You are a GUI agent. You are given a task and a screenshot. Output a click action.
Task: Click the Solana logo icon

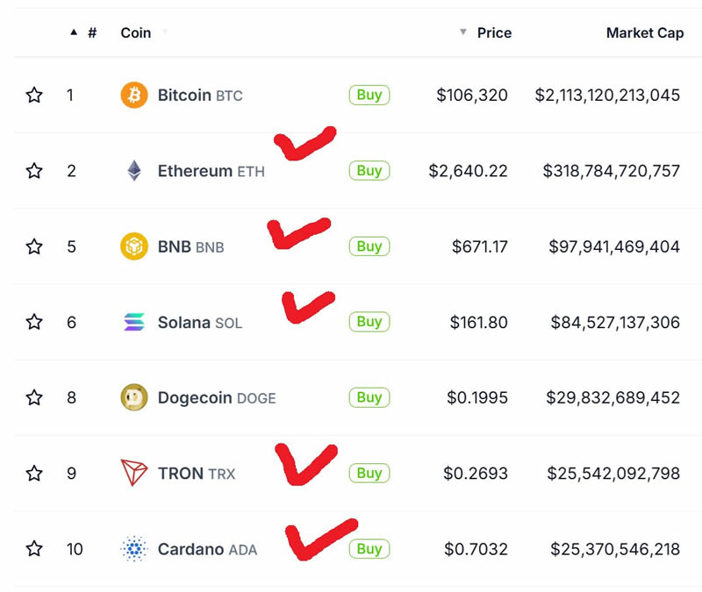coord(134,322)
